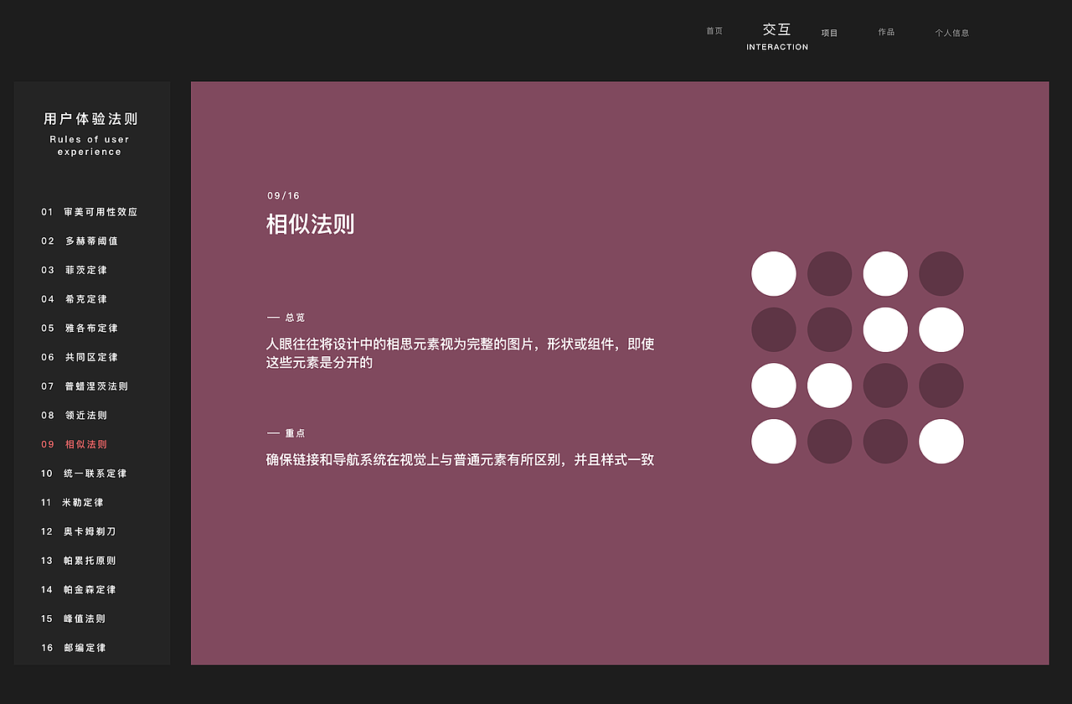Open the 个人信息 navigation item

point(952,33)
